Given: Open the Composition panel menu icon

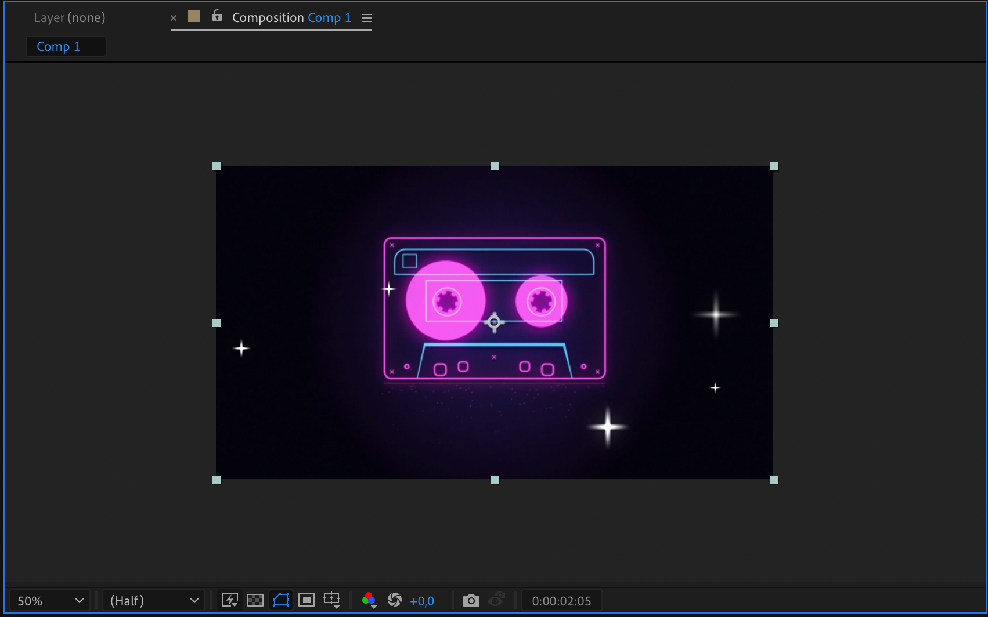Looking at the screenshot, I should click(367, 18).
